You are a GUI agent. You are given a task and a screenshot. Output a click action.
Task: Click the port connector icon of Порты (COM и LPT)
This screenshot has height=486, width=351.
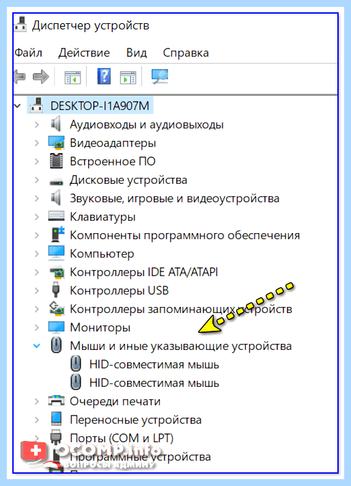[56, 437]
